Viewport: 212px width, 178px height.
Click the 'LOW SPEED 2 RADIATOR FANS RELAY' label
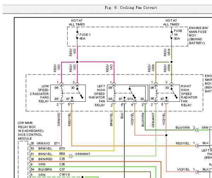click(39, 94)
